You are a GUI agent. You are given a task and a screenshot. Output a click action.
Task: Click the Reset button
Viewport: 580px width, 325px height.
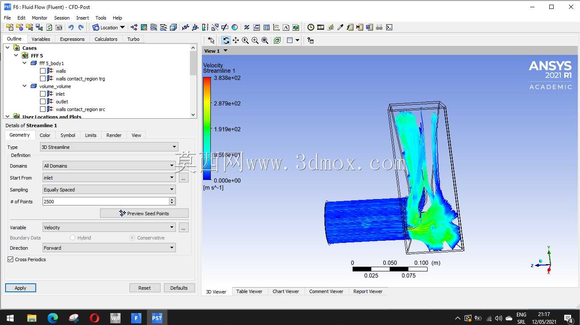click(x=145, y=288)
